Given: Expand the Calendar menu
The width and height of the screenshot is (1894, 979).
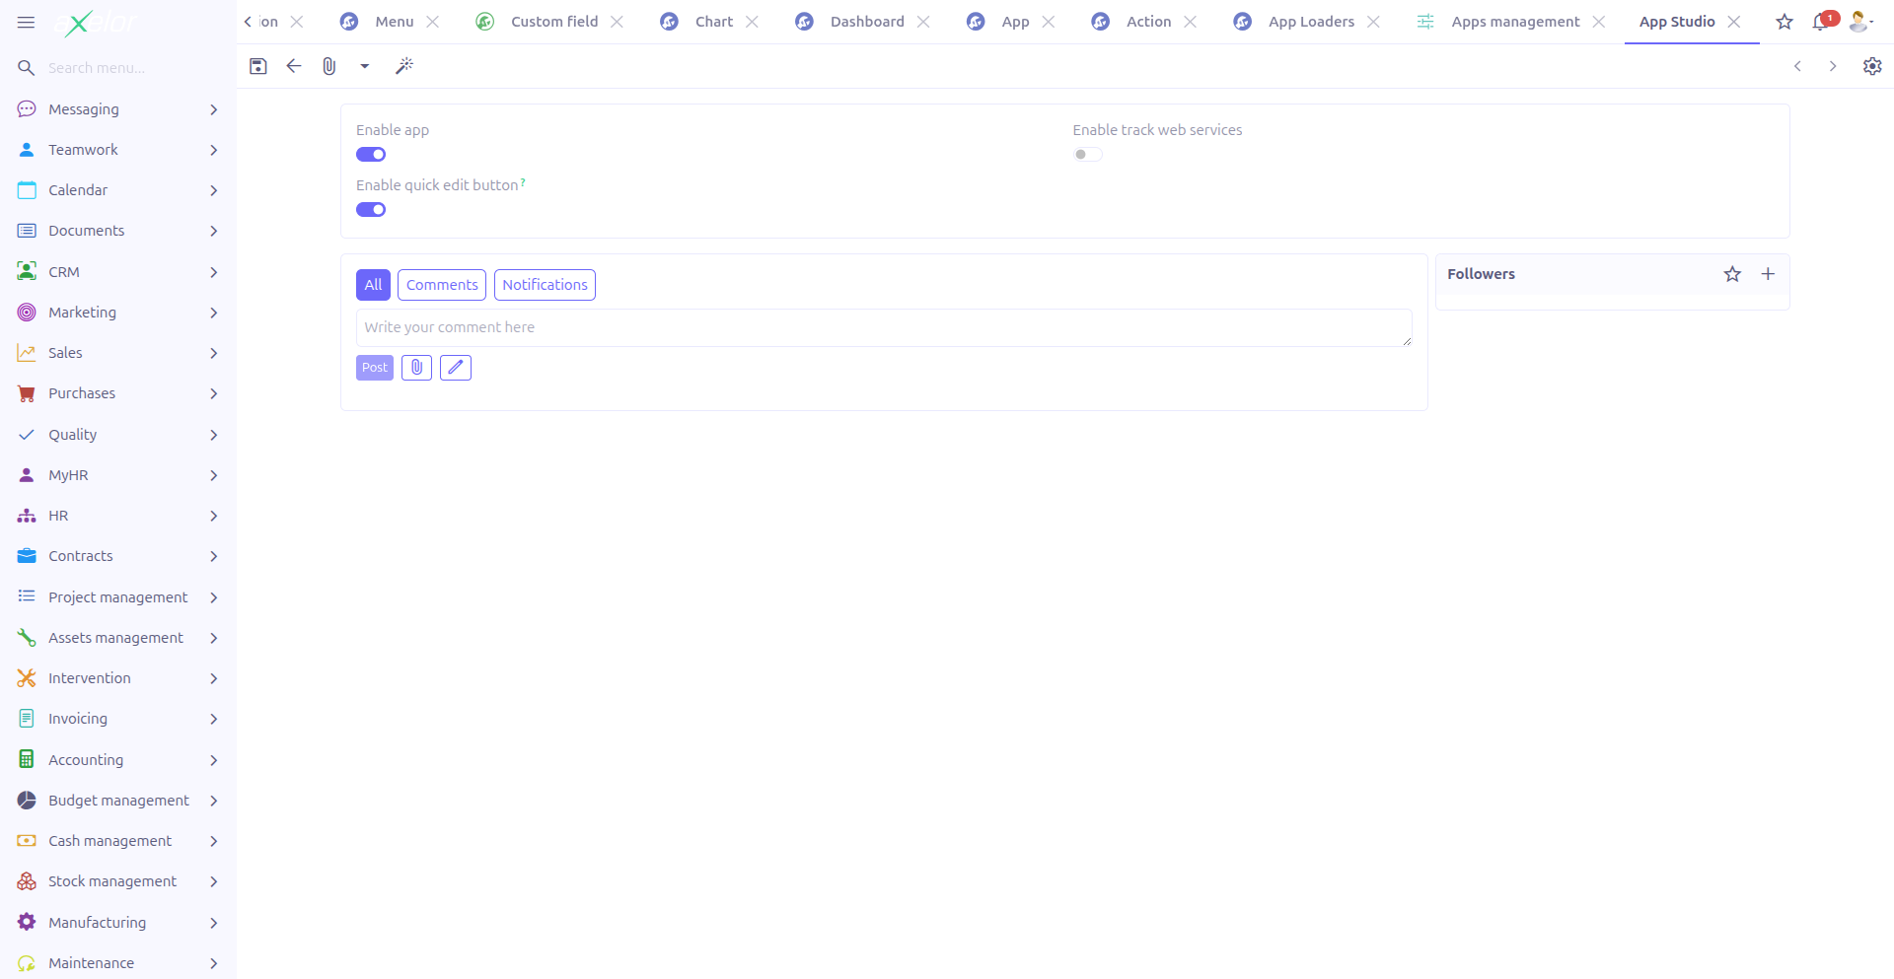Looking at the screenshot, I should coord(118,190).
